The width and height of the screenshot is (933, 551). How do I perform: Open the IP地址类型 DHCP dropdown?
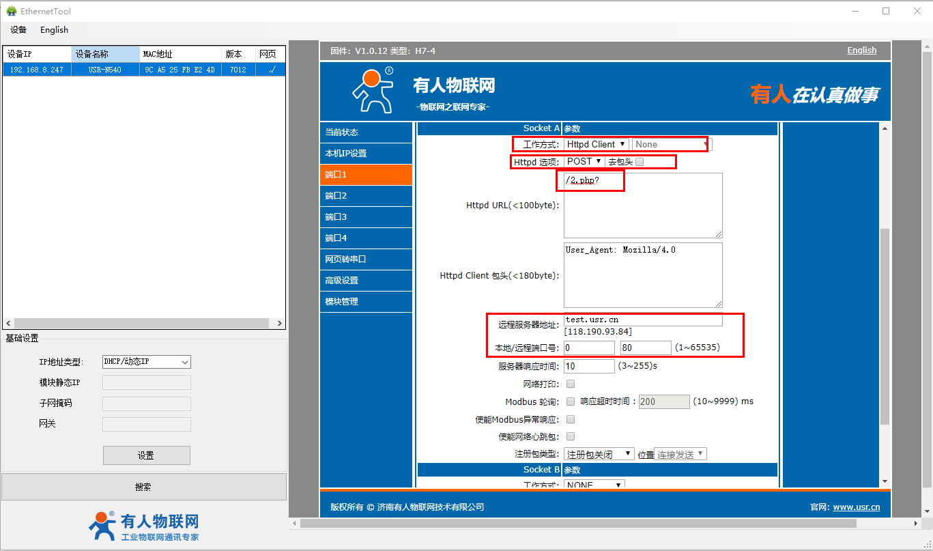[146, 362]
